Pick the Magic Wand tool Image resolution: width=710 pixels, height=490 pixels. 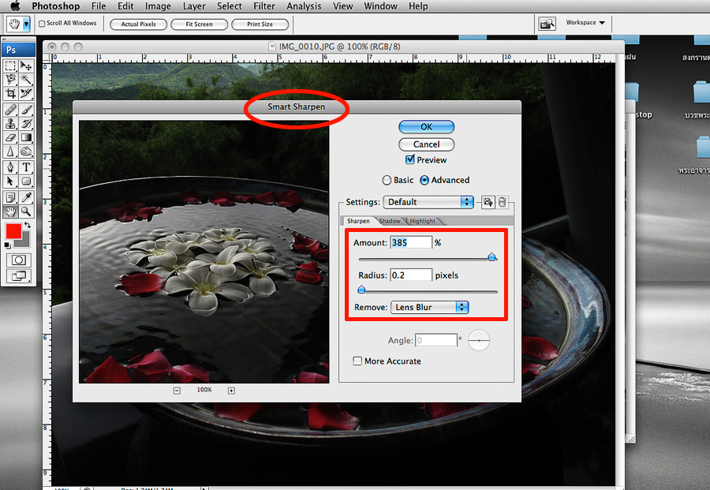point(26,80)
